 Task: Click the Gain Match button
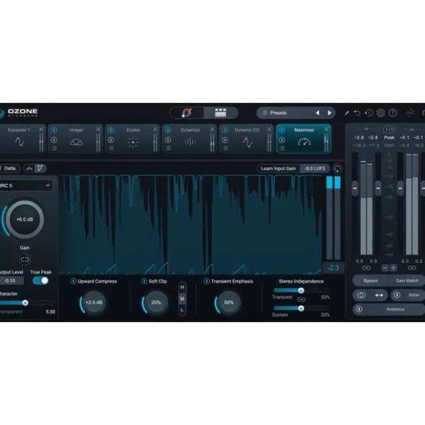tap(407, 280)
